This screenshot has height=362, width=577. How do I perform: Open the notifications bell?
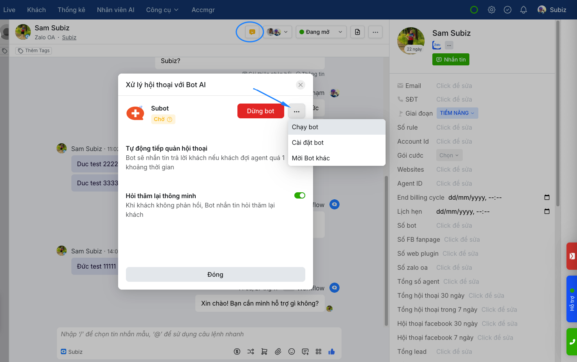[523, 10]
